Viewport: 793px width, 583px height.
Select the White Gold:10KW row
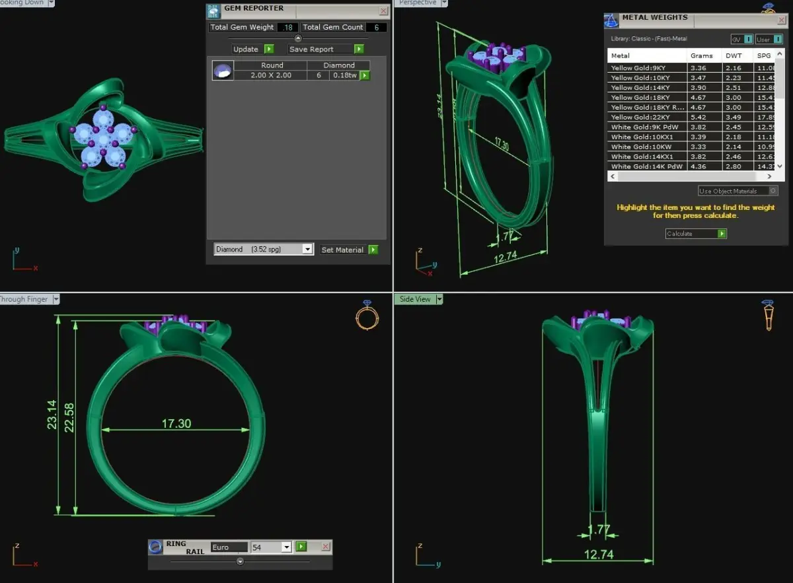tap(691, 147)
